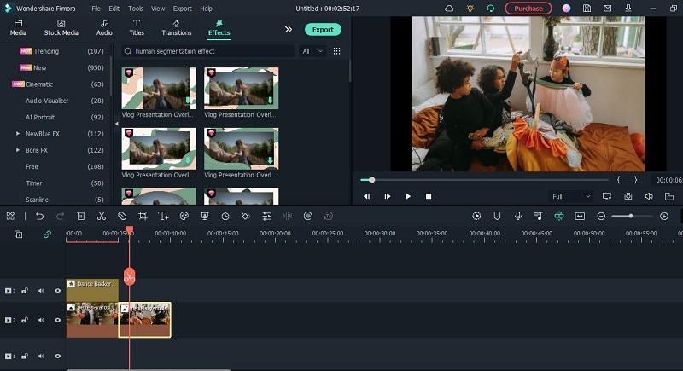Mute audio on video track 1
Screen dimensions: 683x371
click(41, 357)
